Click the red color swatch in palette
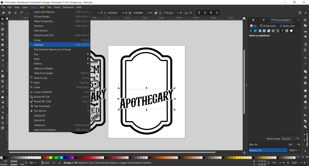 (45, 158)
